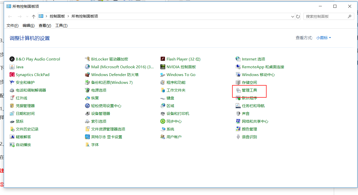358x195 pixels.
Task: Click the 控制面板 breadcrumb segment
Action: click(x=57, y=16)
